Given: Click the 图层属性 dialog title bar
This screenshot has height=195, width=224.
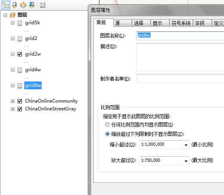Looking at the screenshot, I should tap(157, 10).
